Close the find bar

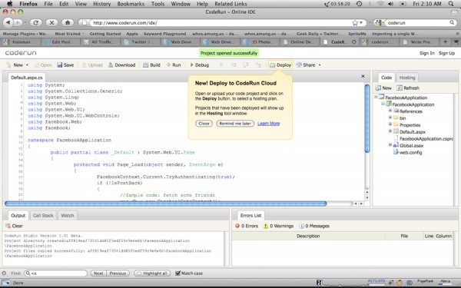(x=4, y=273)
